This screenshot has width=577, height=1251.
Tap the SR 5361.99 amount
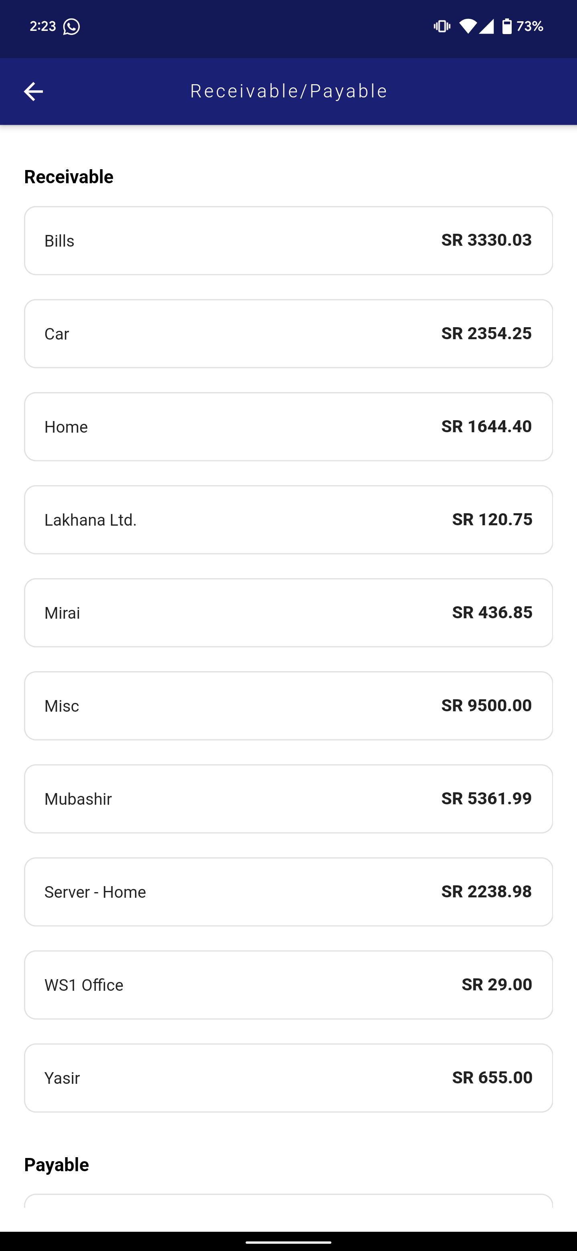point(486,798)
